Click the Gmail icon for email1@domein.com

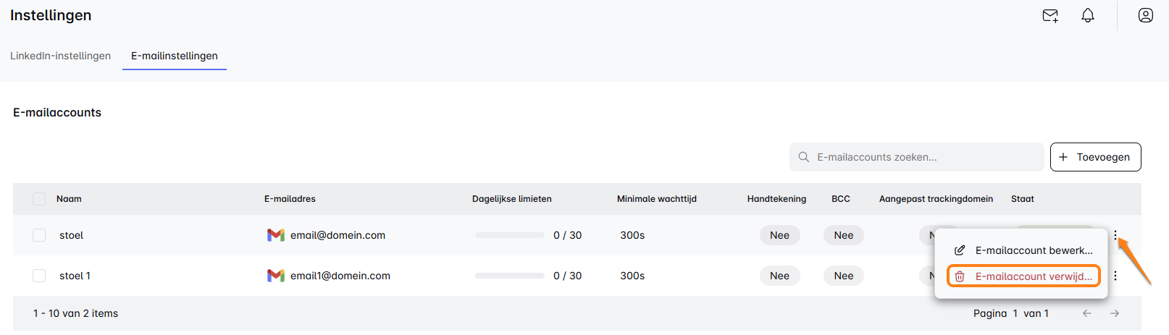pos(276,276)
